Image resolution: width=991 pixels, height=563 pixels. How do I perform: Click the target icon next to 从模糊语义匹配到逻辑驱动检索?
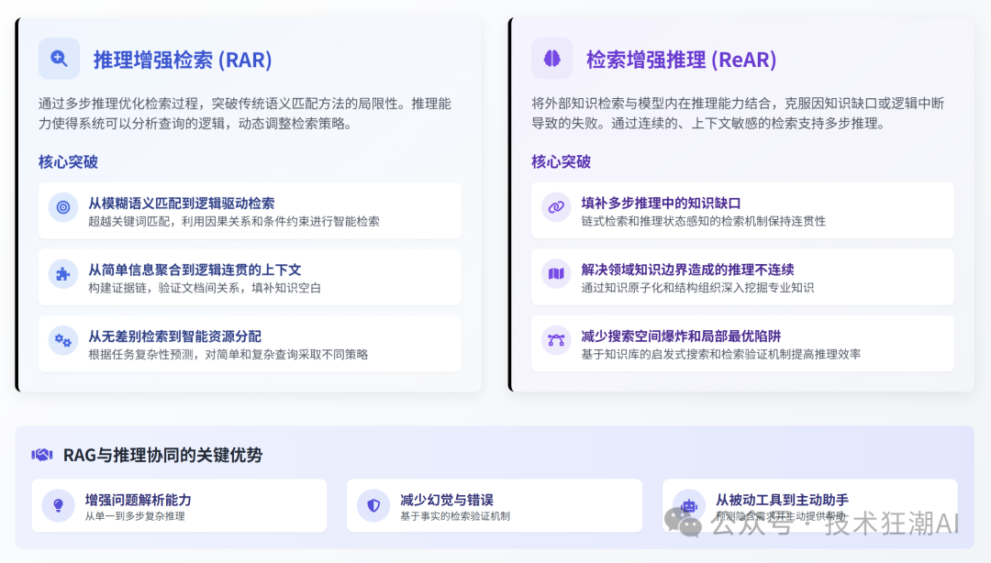click(x=63, y=207)
